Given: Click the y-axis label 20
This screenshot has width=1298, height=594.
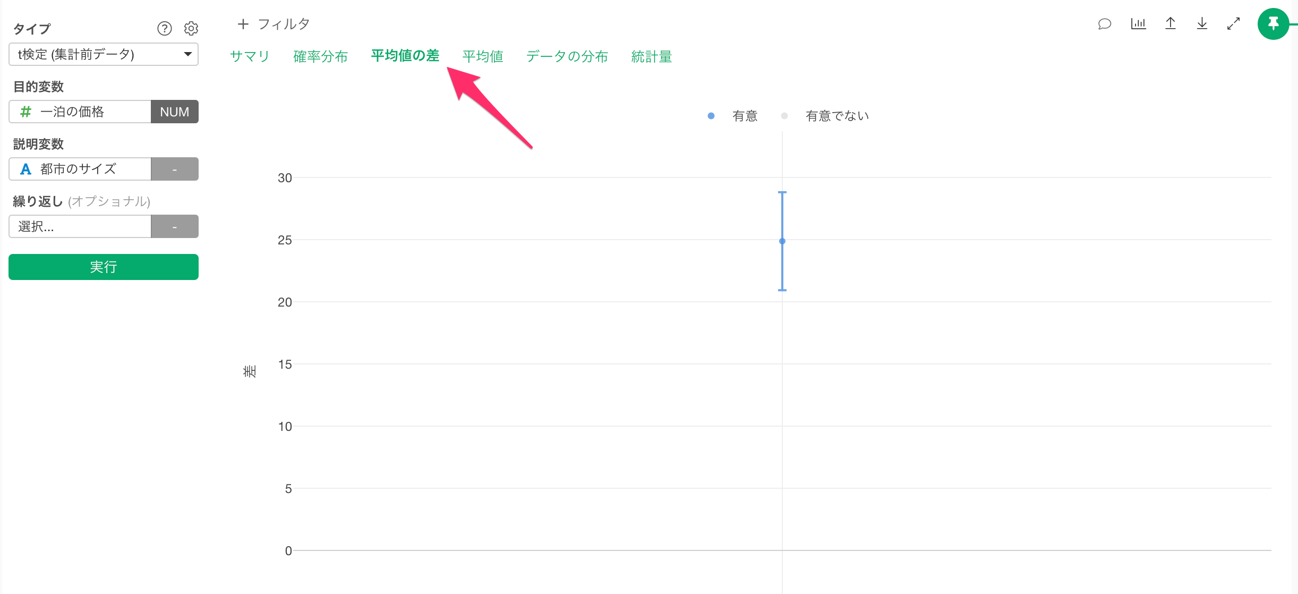Looking at the screenshot, I should coord(285,302).
